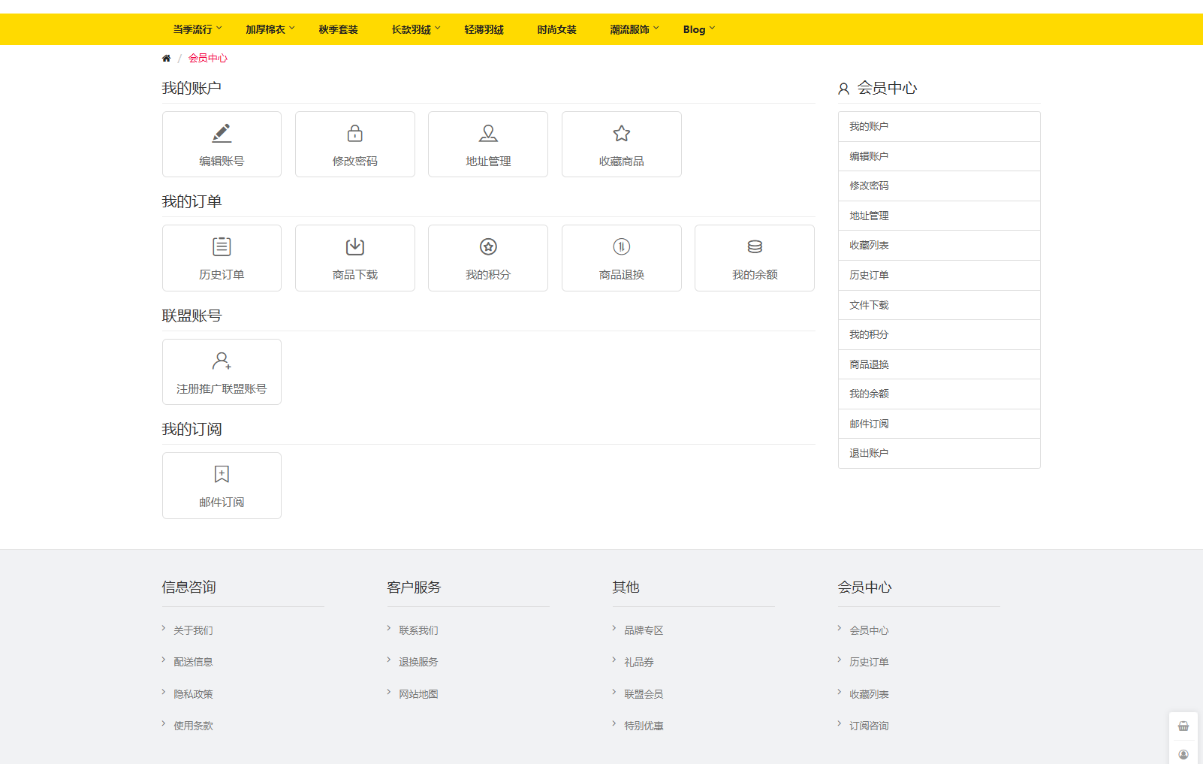Click the pencil icon for 编辑账号

coord(222,134)
